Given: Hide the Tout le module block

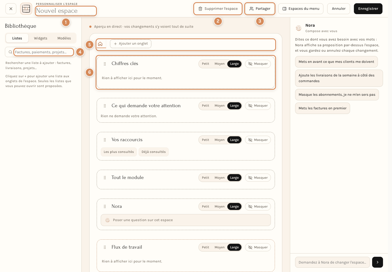Looking at the screenshot, I should coord(258,178).
